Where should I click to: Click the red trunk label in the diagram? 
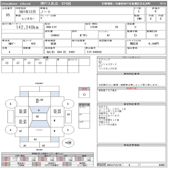[39, 130]
